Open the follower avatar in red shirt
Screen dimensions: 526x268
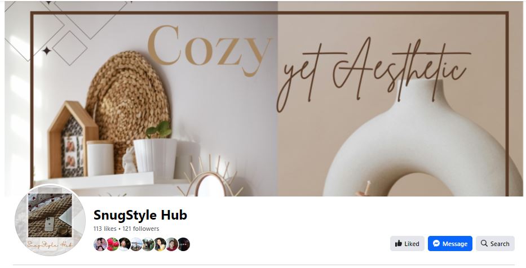(x=172, y=244)
